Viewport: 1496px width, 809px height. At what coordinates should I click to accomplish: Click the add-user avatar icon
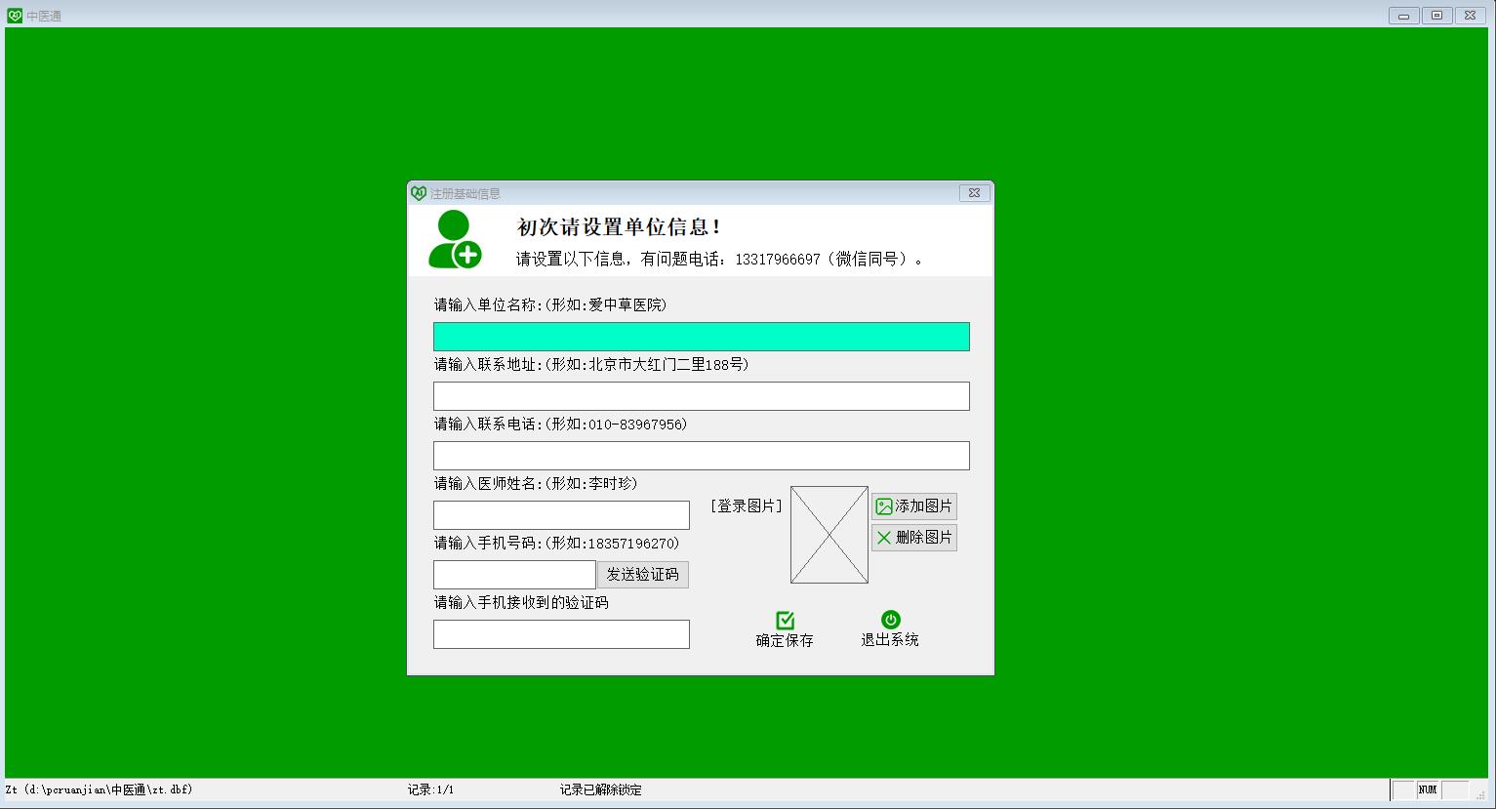455,239
